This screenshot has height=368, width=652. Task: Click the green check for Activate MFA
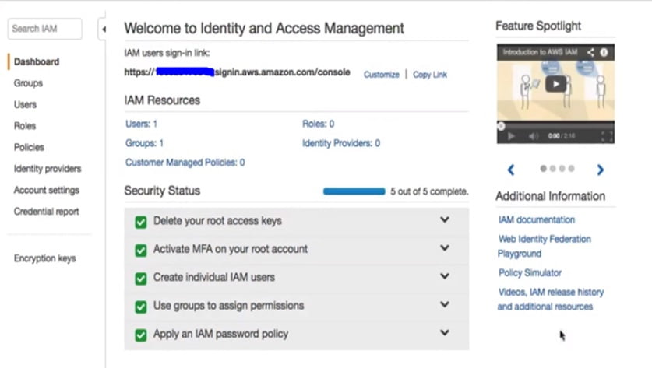(x=141, y=250)
